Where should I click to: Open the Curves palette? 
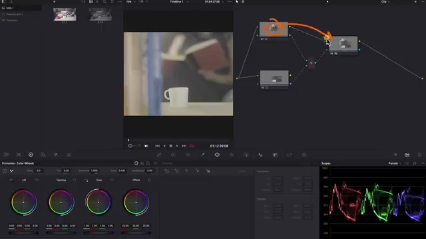pos(159,155)
